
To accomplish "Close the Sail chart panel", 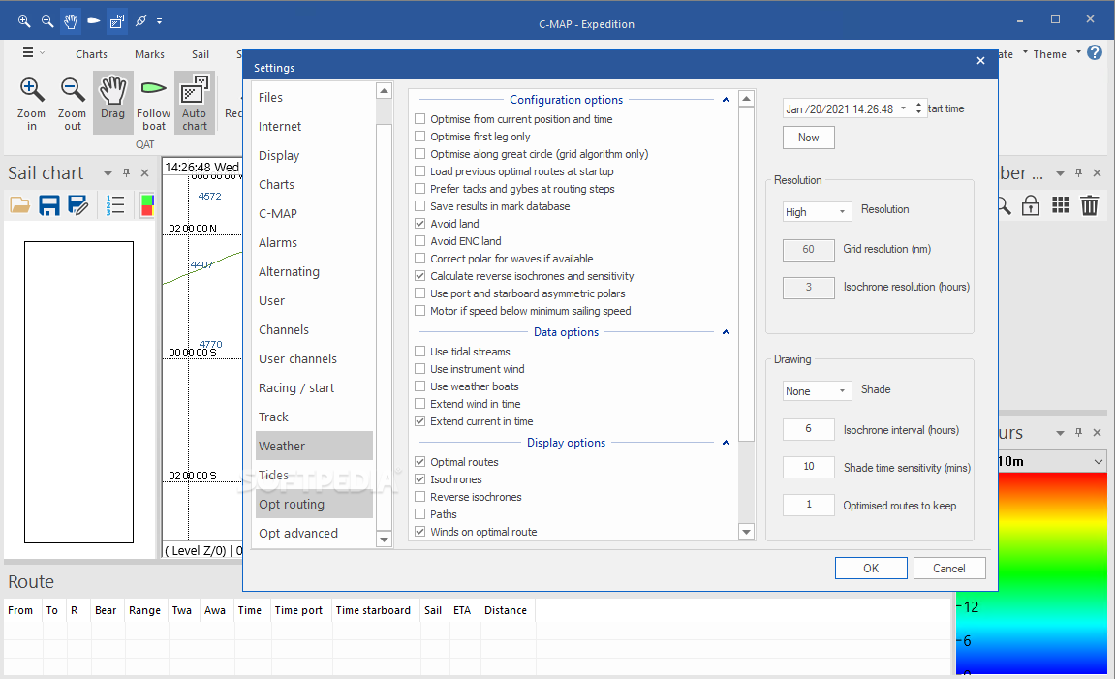I will point(145,172).
